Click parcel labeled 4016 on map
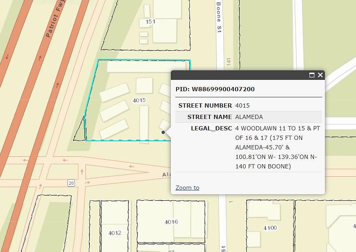The image size is (356, 252). [x=171, y=222]
